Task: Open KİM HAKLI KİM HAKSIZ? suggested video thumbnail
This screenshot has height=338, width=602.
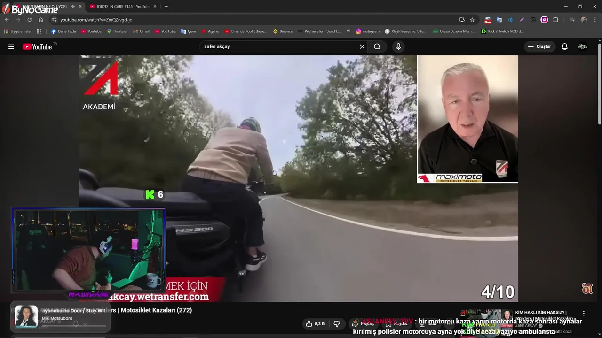Action: tap(486, 323)
